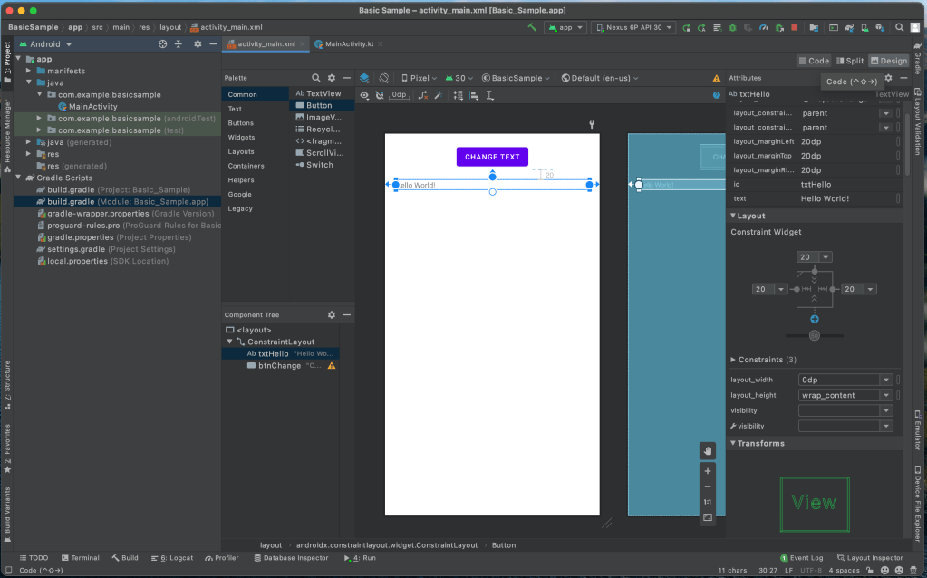Screen dimensions: 927x578
Task: Select the Pan hand tool on canvas
Action: [x=708, y=450]
